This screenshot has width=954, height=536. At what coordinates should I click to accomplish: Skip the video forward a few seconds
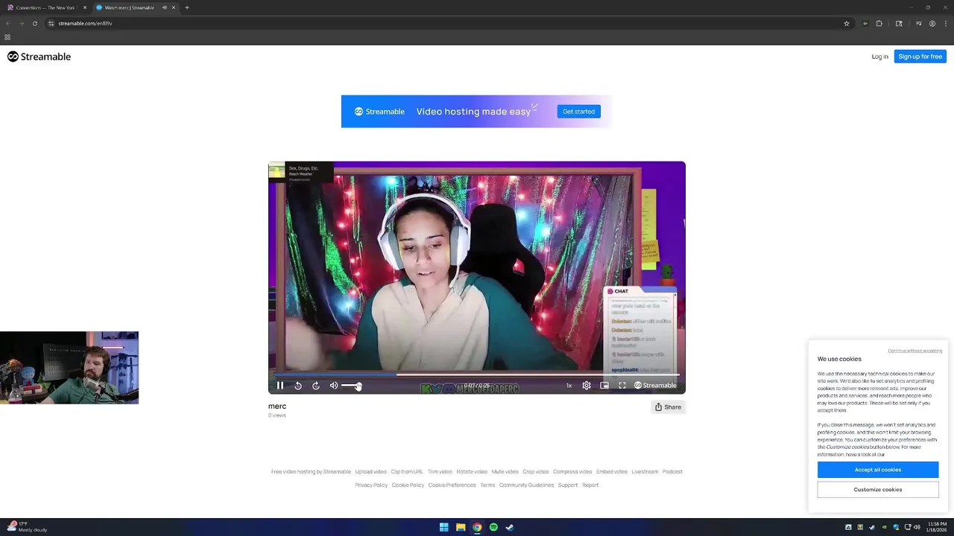316,385
